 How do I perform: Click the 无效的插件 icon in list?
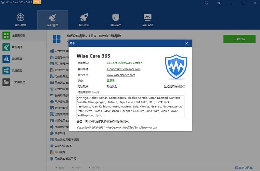click(x=52, y=51)
